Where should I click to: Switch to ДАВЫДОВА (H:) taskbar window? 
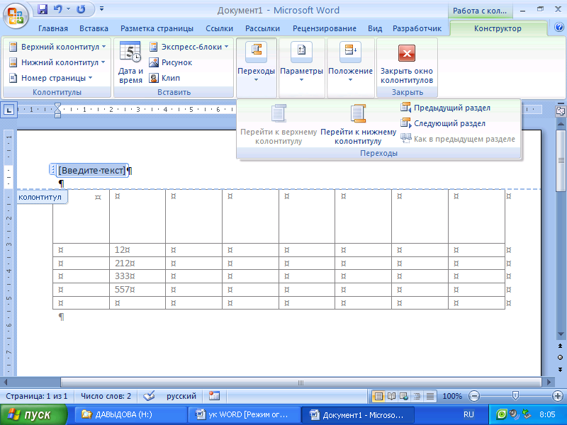point(130,414)
